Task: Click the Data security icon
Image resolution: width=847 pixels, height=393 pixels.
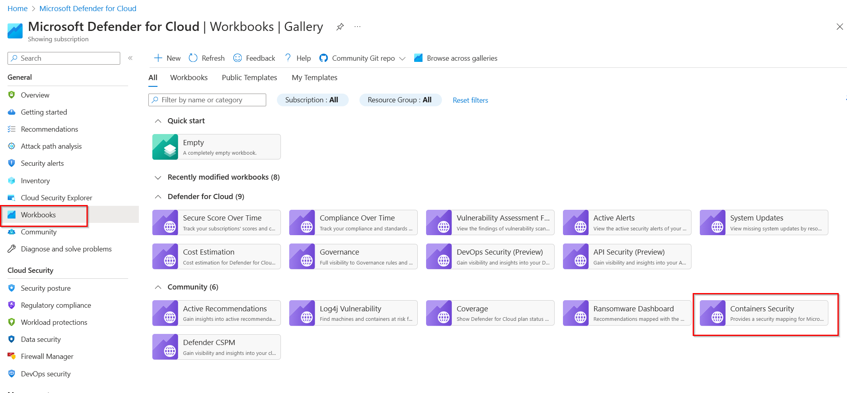Action: [x=12, y=339]
